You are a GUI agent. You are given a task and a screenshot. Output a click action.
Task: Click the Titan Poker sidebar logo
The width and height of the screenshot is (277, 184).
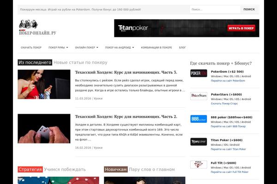(199, 142)
